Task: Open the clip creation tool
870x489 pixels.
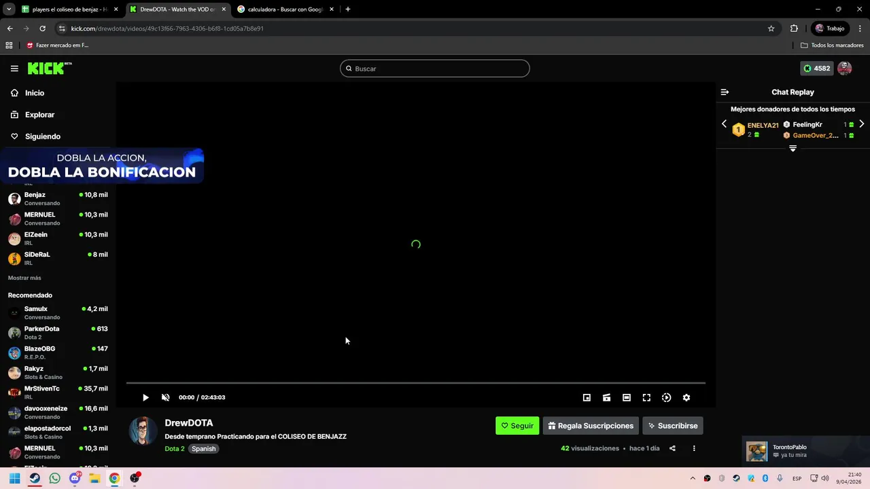Action: coord(606,397)
